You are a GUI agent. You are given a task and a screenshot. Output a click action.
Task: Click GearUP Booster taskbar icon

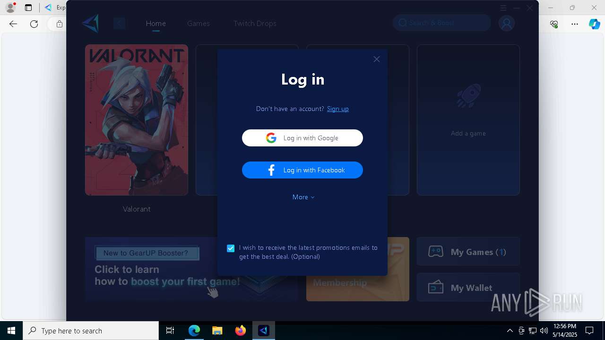tap(264, 331)
